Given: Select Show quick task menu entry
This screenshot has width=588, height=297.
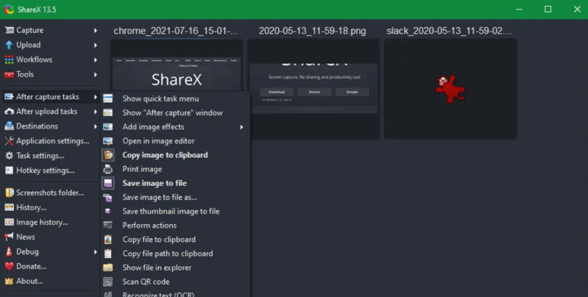Looking at the screenshot, I should point(176,99).
